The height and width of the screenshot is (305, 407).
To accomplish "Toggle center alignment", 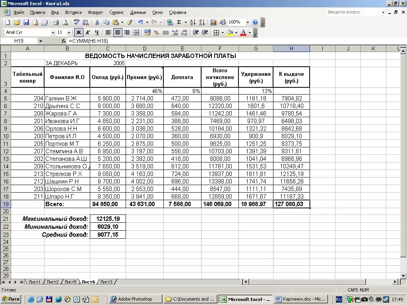I will click(x=118, y=33).
